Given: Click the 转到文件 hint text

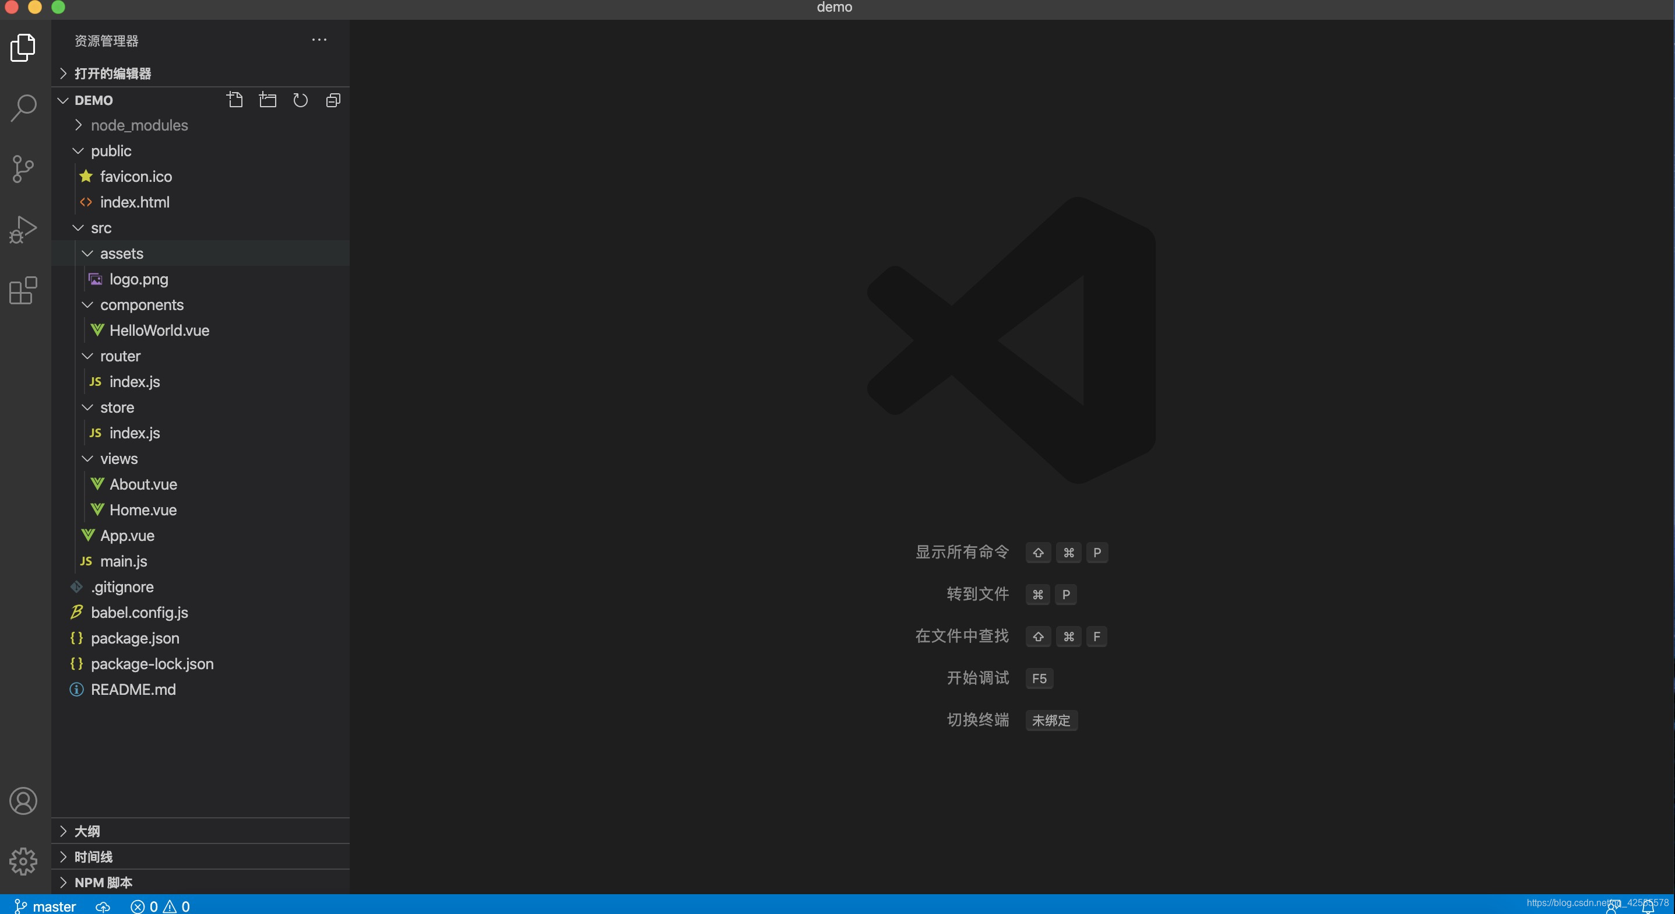Looking at the screenshot, I should coord(978,594).
